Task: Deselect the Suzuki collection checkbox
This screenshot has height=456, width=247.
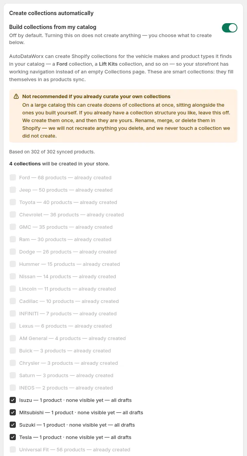Action: pos(13,425)
